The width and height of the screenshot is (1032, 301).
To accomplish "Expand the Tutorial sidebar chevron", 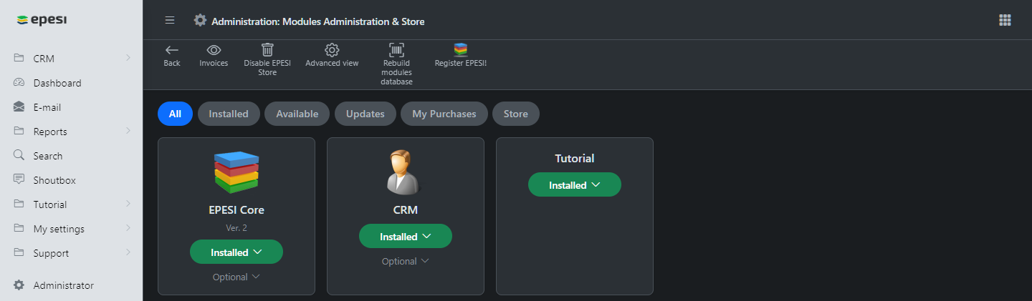I will 128,204.
